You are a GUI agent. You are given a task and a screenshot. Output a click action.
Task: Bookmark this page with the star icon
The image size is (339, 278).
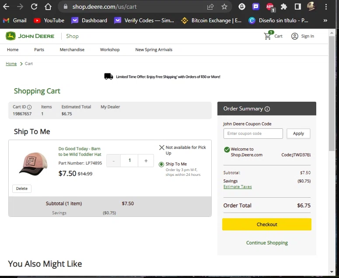224,7
